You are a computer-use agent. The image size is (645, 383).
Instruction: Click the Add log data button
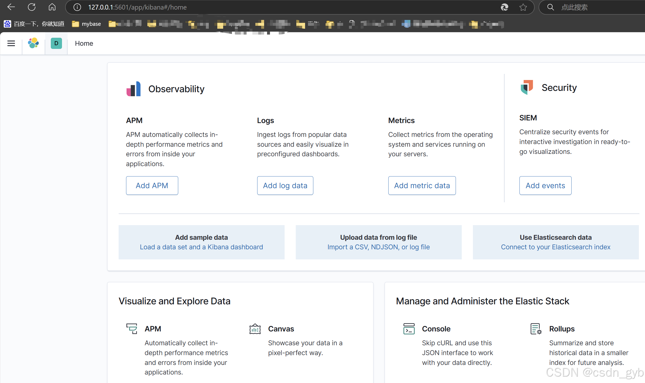[x=285, y=186]
